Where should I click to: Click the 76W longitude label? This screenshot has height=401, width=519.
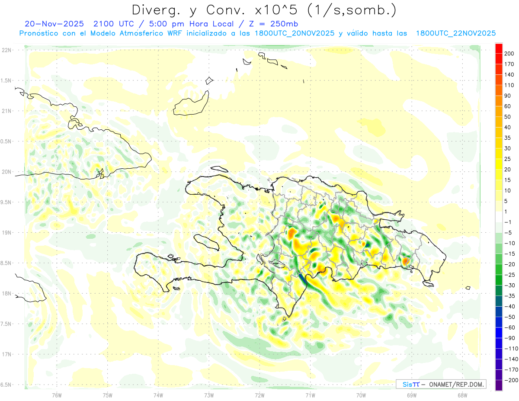57,395
